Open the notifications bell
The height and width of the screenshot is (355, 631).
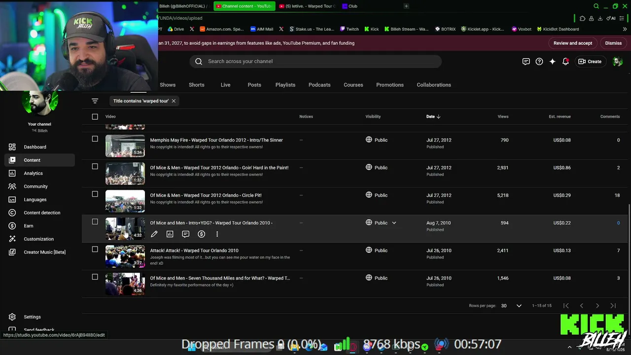[x=565, y=62]
